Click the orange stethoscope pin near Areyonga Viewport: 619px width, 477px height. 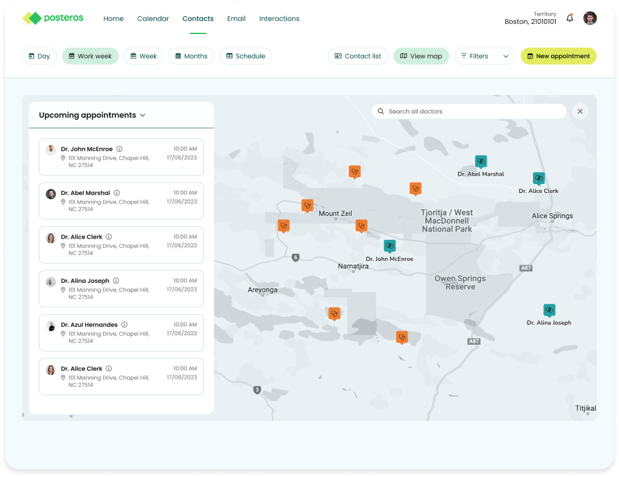[334, 313]
